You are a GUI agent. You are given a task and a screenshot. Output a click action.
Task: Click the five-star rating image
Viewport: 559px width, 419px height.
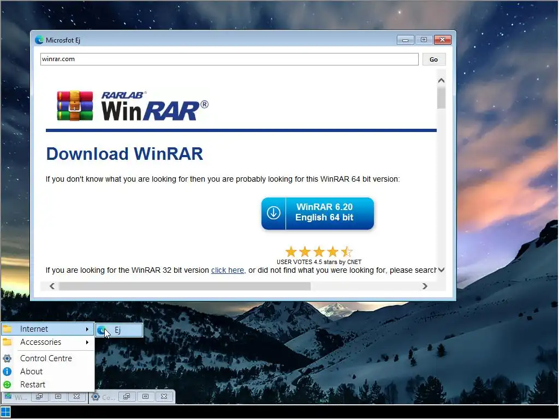tap(319, 252)
